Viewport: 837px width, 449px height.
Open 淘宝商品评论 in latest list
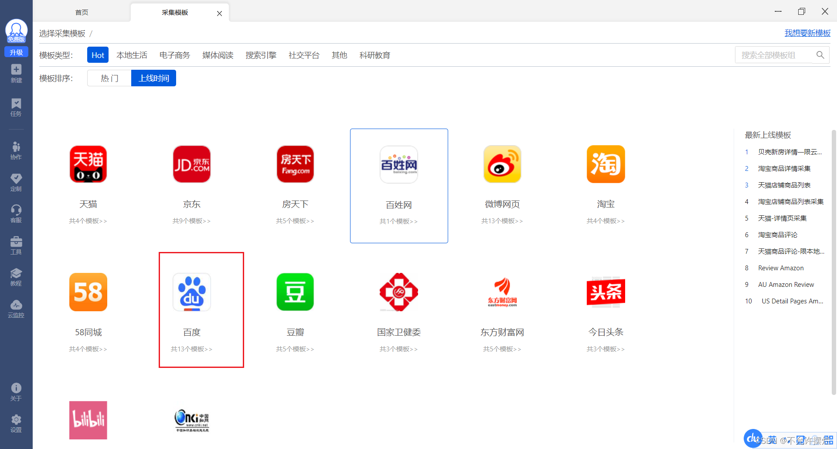(778, 235)
